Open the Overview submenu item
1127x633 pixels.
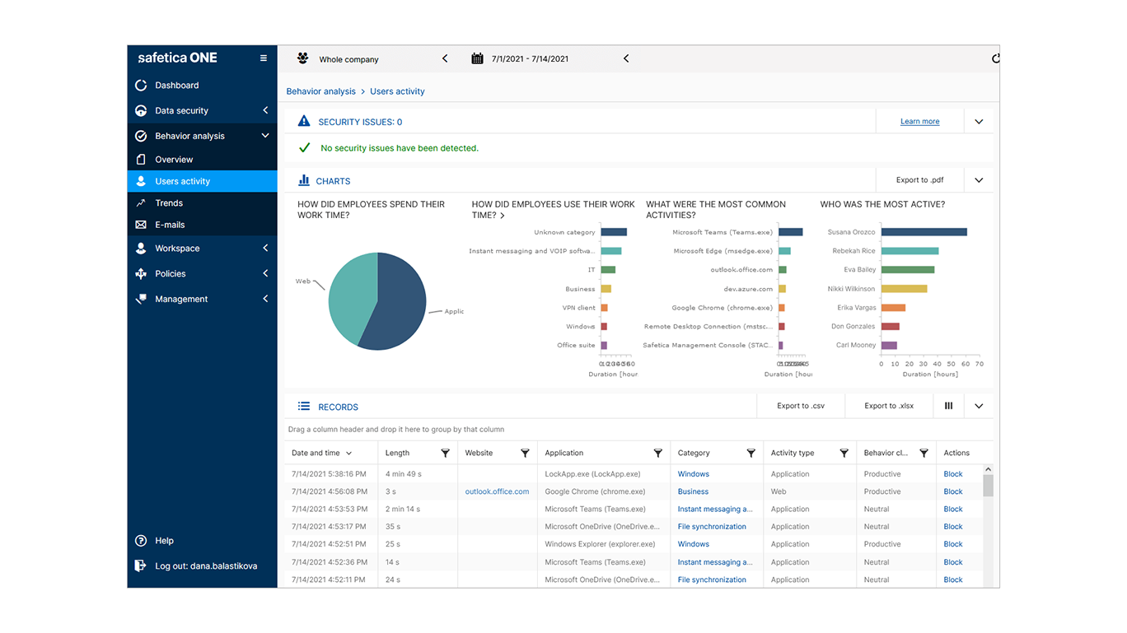[x=202, y=160]
